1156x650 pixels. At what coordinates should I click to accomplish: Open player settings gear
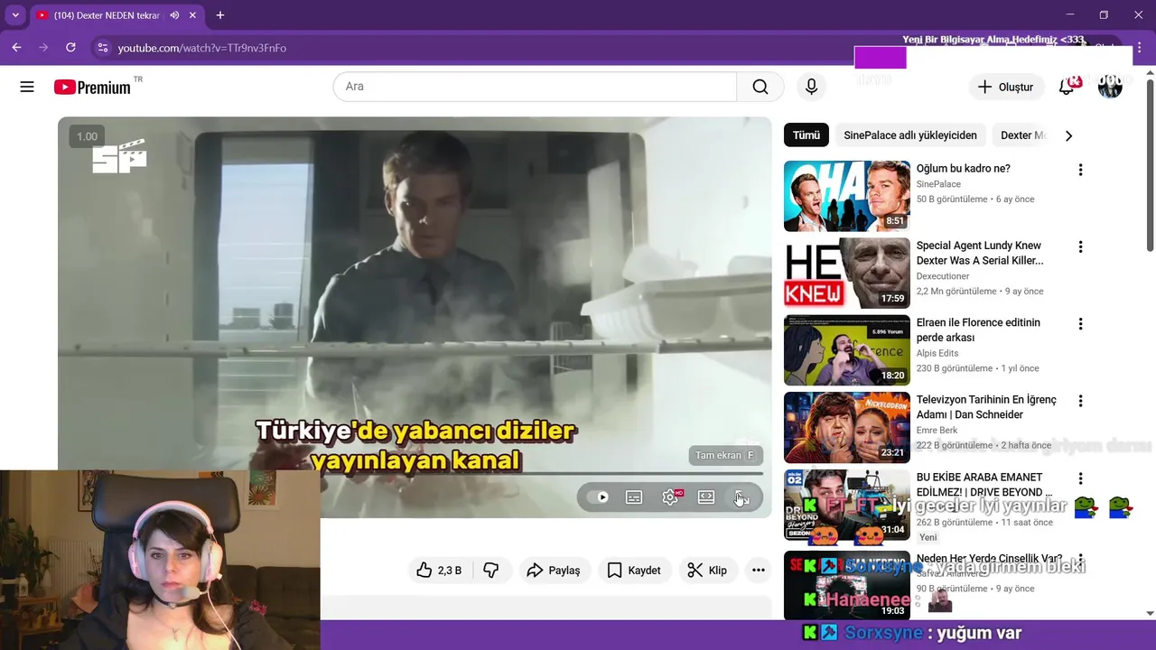coord(671,497)
